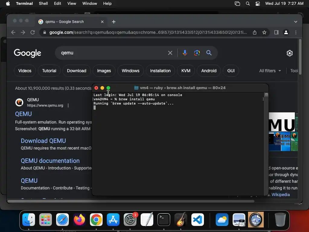The width and height of the screenshot is (309, 232).
Task: Click the Google logo
Action: click(x=27, y=53)
